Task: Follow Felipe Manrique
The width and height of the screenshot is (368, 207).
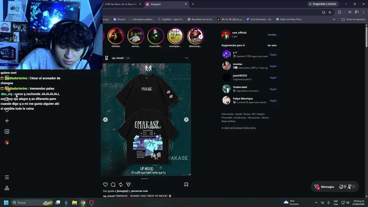Action: pyautogui.click(x=273, y=101)
